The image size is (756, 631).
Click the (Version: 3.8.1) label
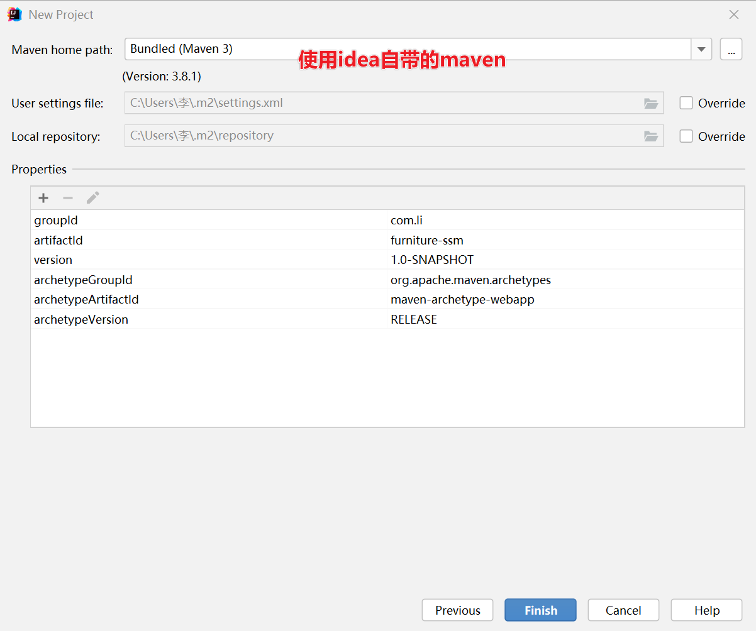pyautogui.click(x=162, y=76)
